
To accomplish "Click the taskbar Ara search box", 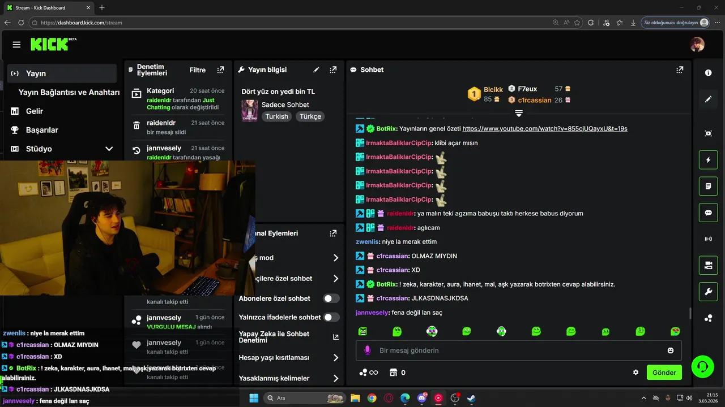I will [305, 398].
